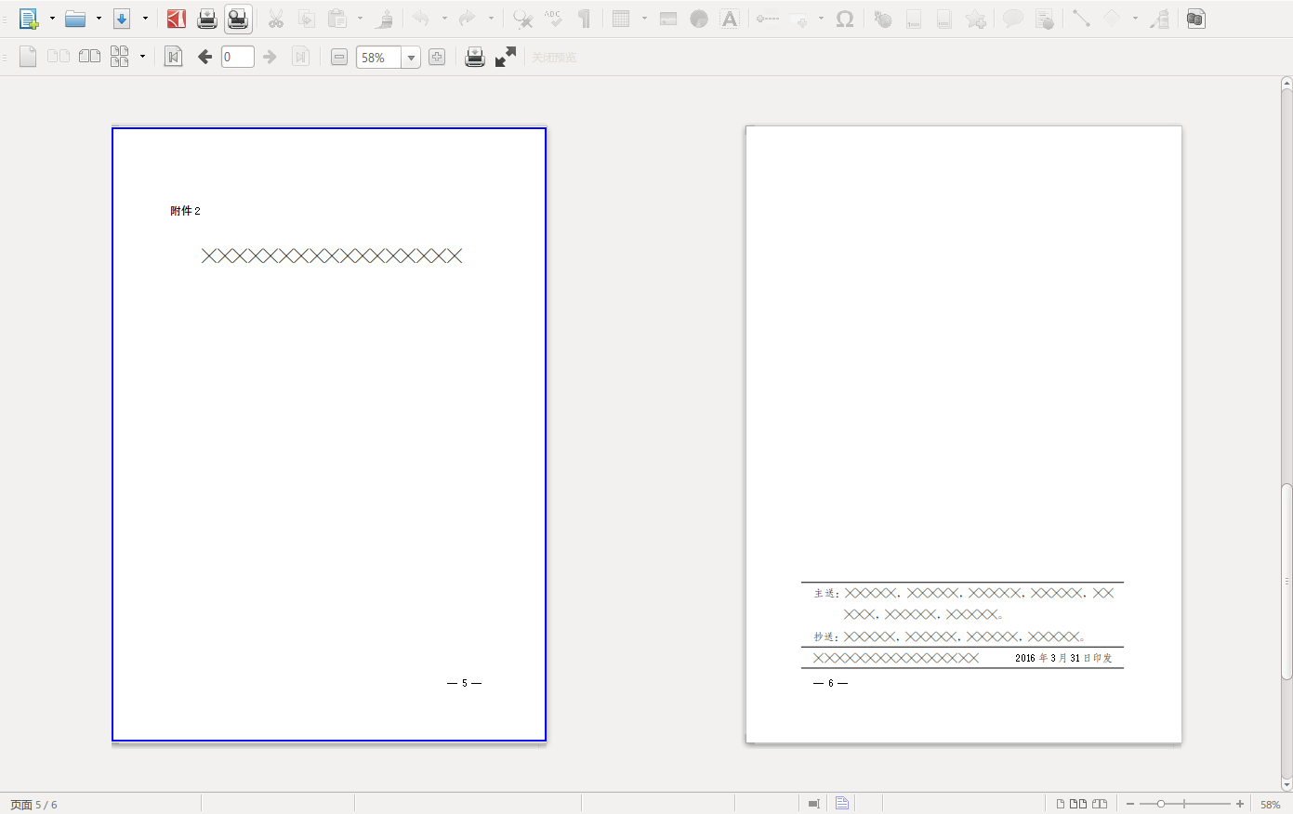Open the 58% zoom level combo box
Viewport: 1293px width, 814px height.
pos(389,58)
